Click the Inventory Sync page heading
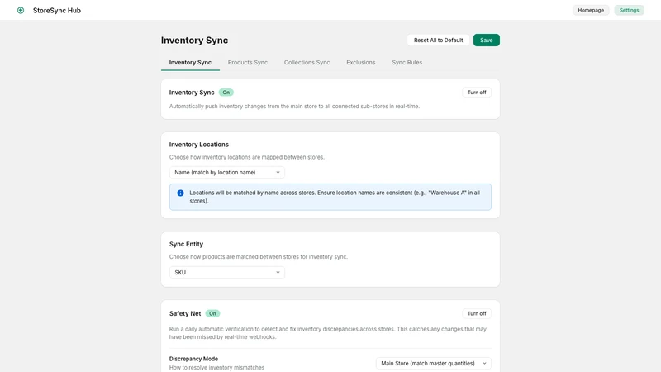 pos(194,40)
